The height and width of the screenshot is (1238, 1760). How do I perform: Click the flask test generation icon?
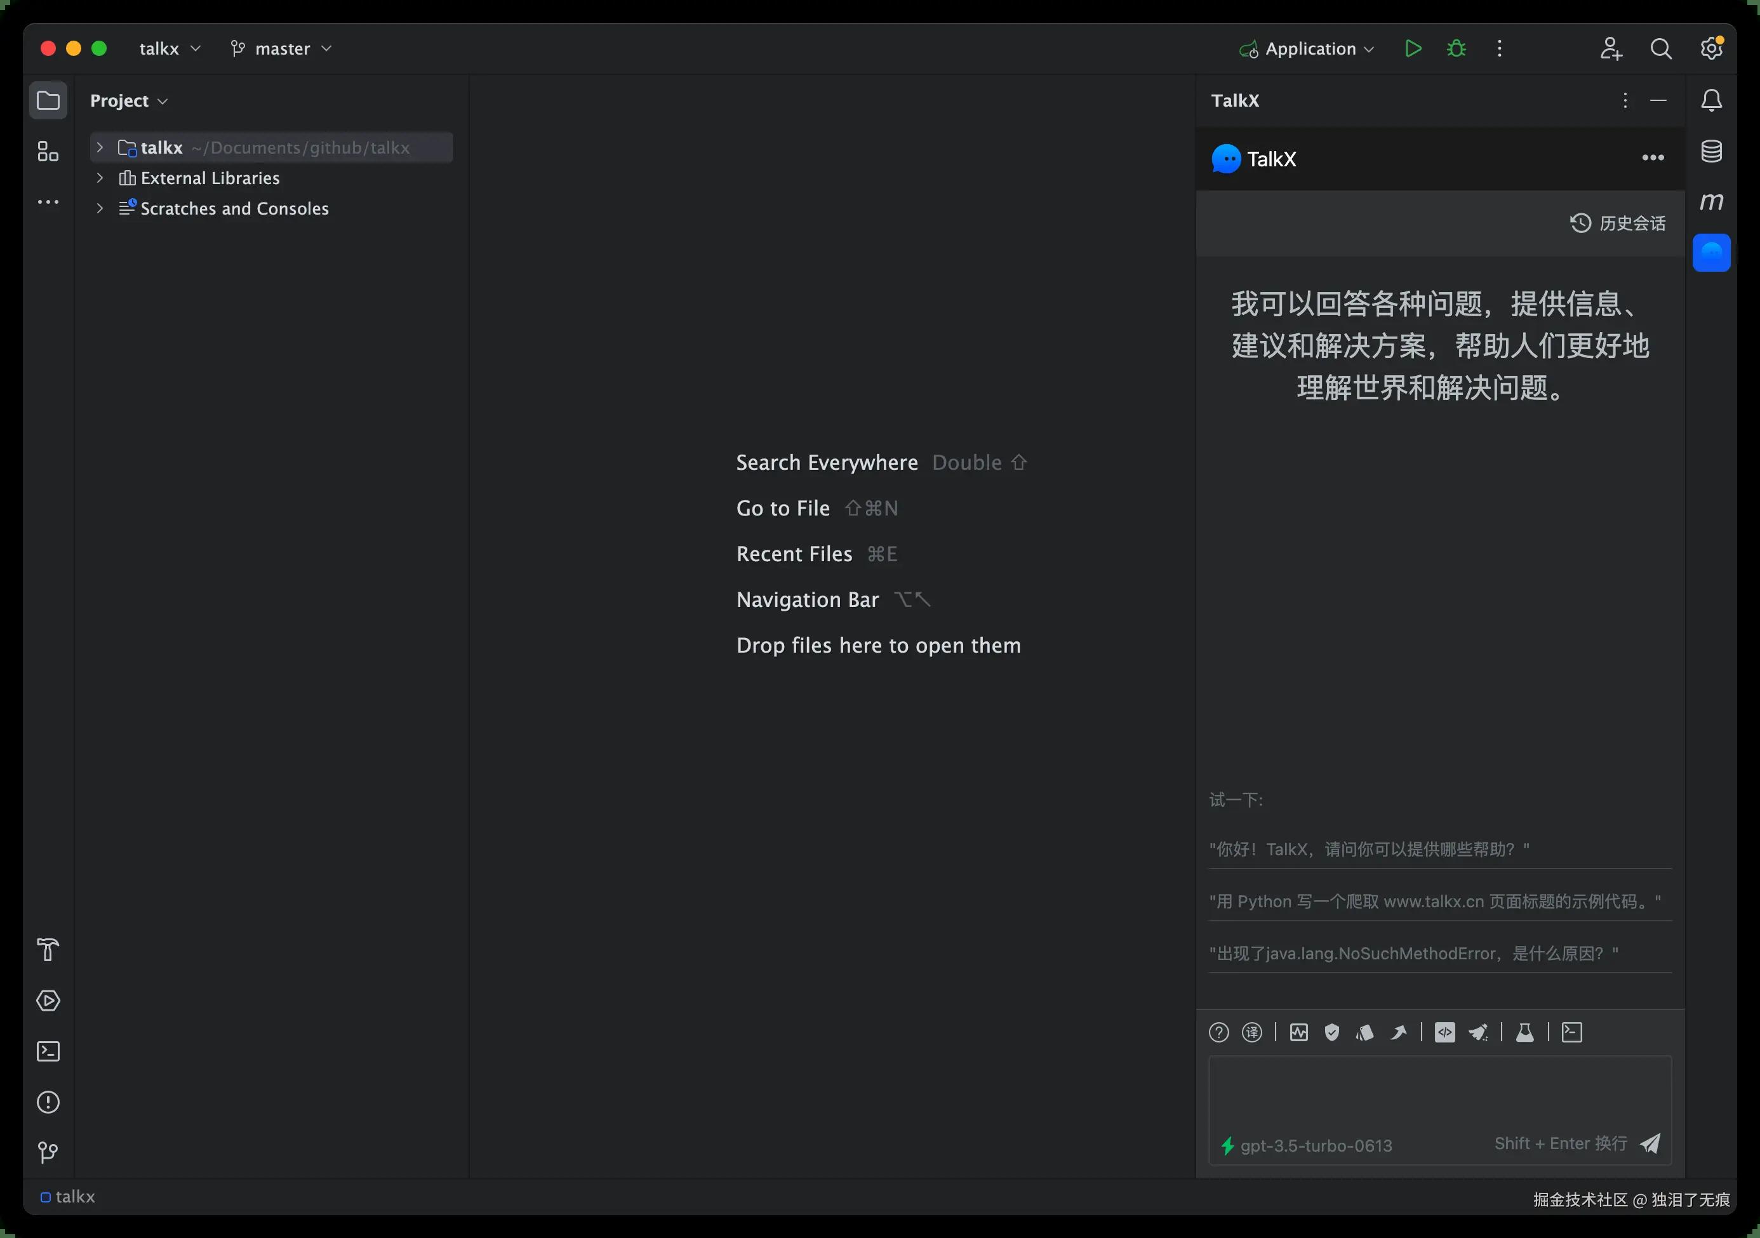(1524, 1032)
